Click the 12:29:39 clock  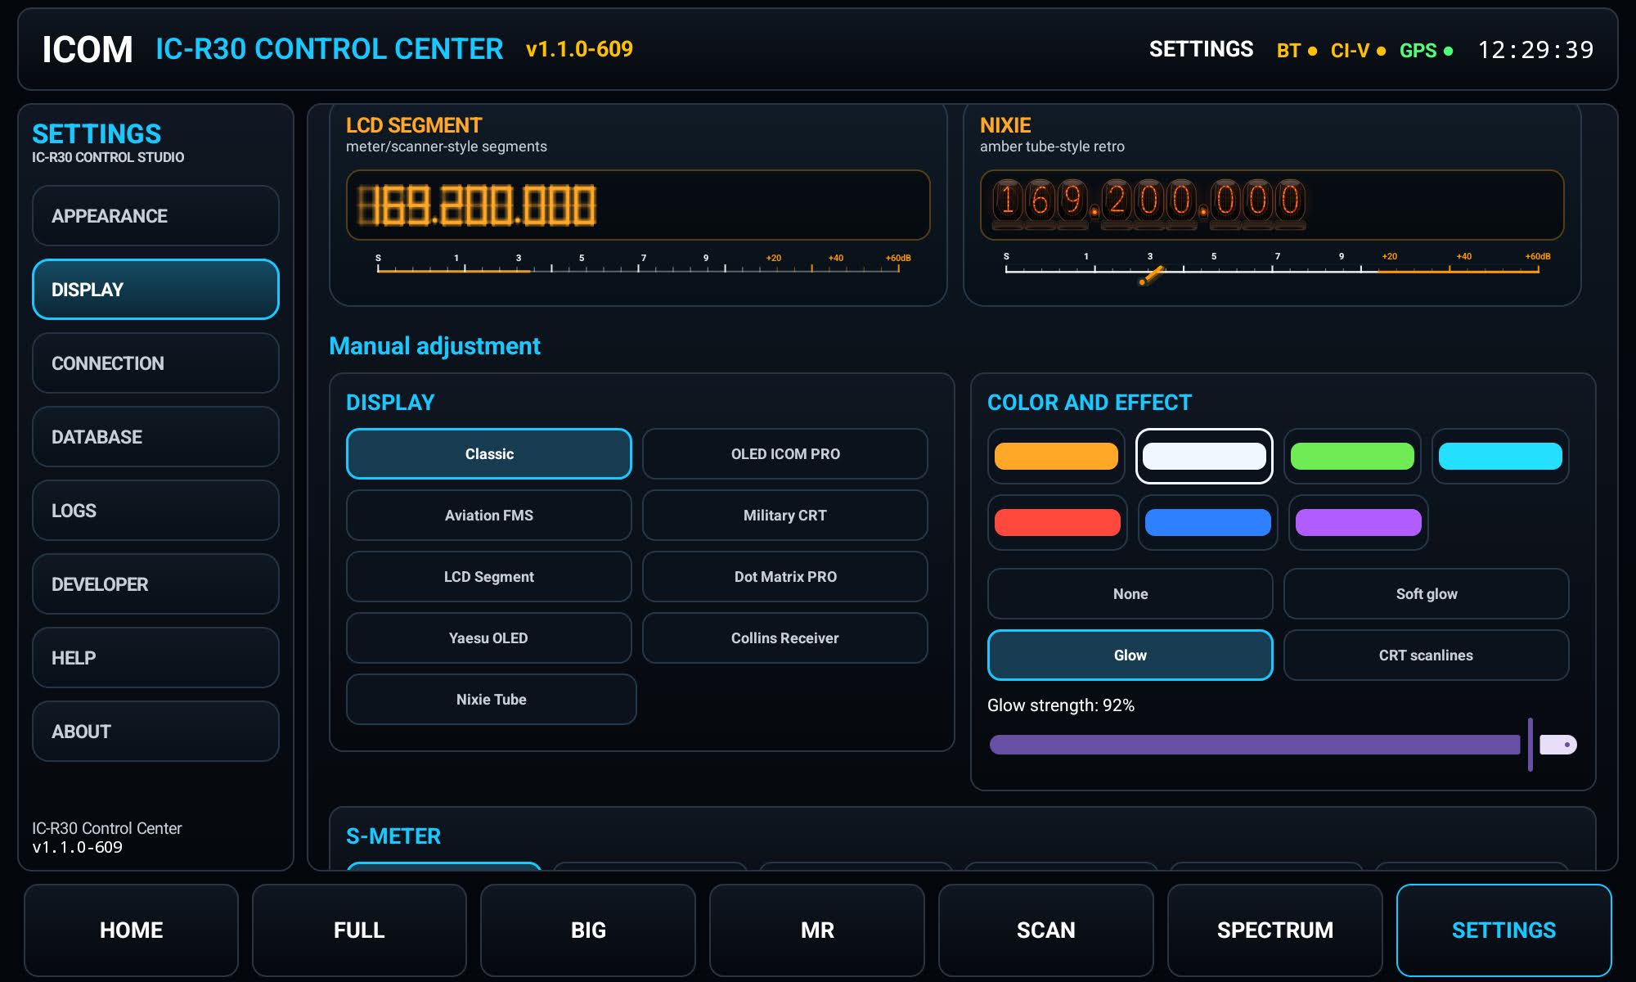tap(1535, 50)
